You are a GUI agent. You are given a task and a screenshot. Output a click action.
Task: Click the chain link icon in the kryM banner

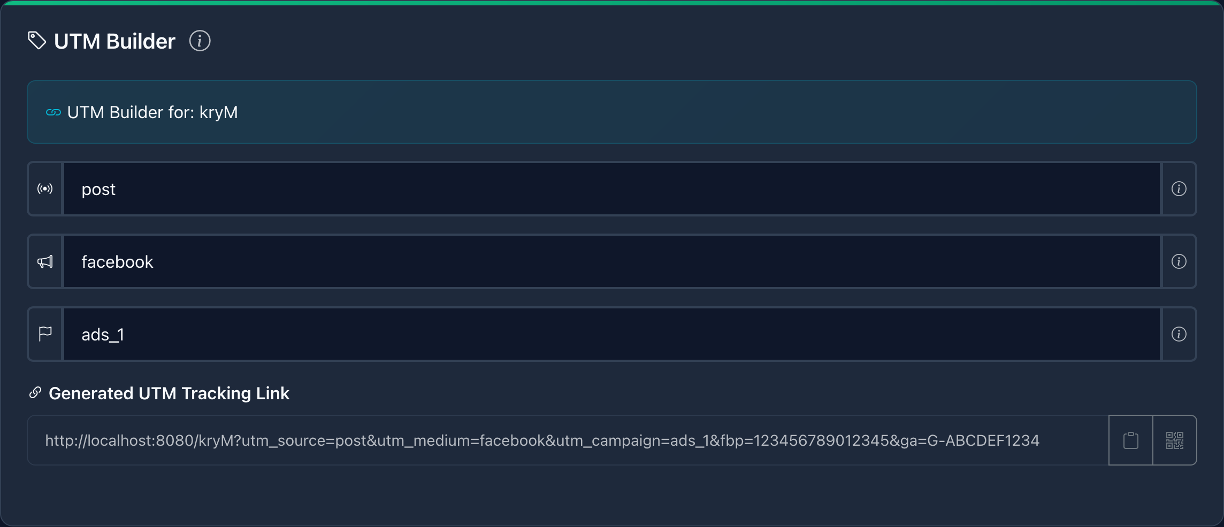tap(52, 112)
